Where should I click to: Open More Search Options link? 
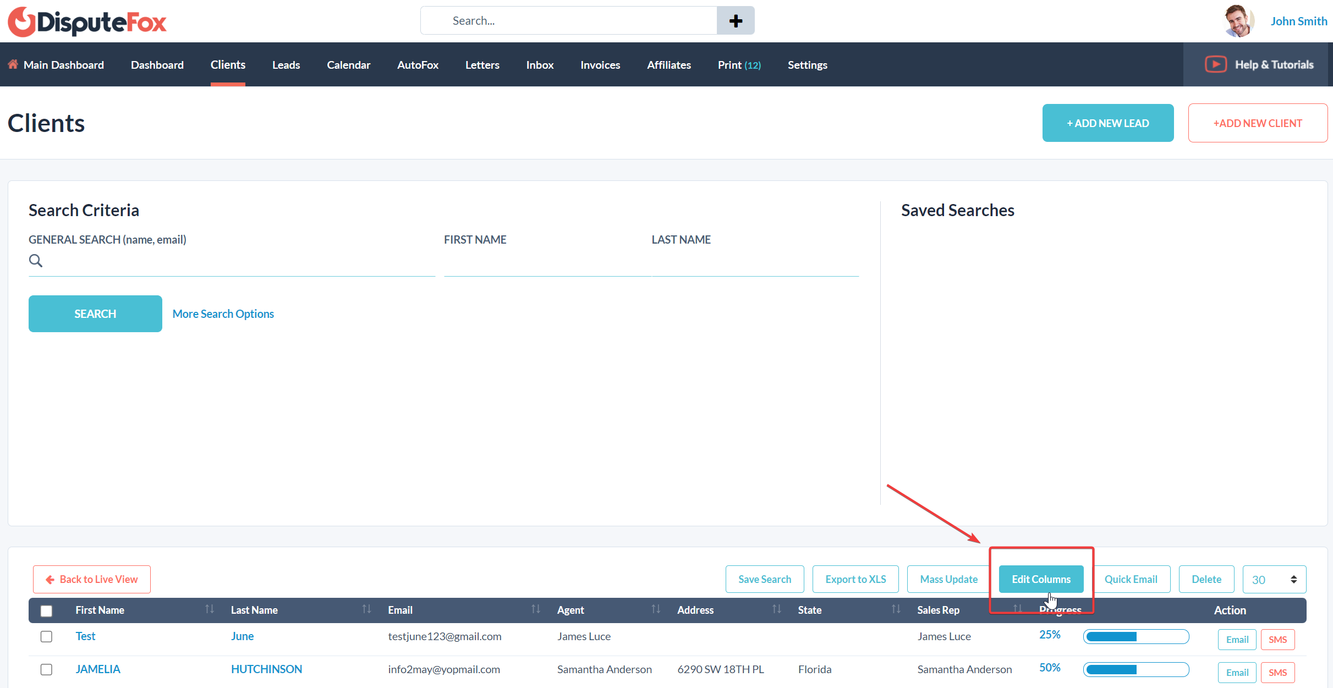click(x=223, y=313)
